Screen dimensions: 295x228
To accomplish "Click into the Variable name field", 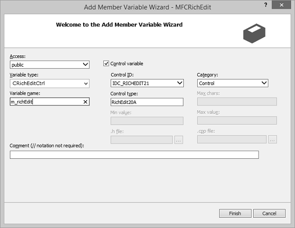I will [x=44, y=102].
